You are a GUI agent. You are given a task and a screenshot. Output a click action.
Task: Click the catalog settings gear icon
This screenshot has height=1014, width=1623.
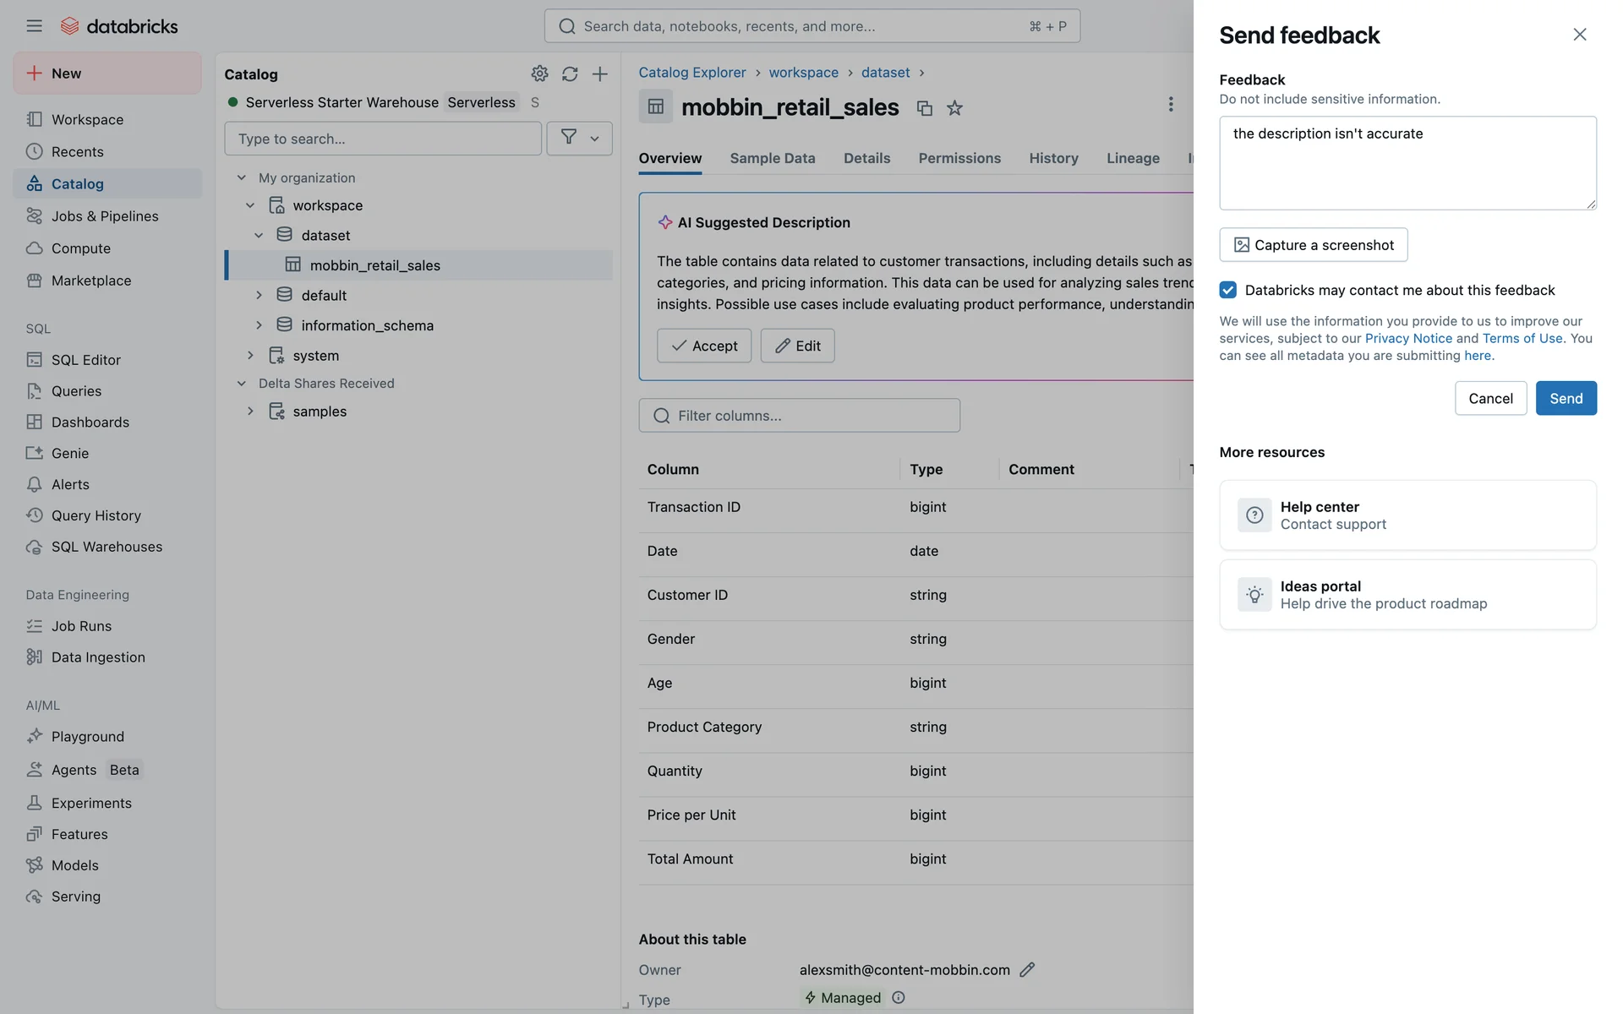click(x=539, y=74)
